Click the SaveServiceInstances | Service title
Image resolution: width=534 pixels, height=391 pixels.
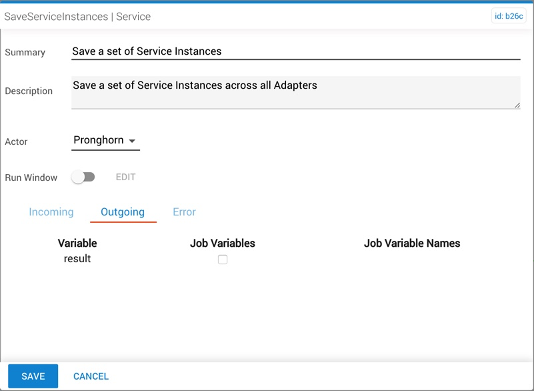77,17
